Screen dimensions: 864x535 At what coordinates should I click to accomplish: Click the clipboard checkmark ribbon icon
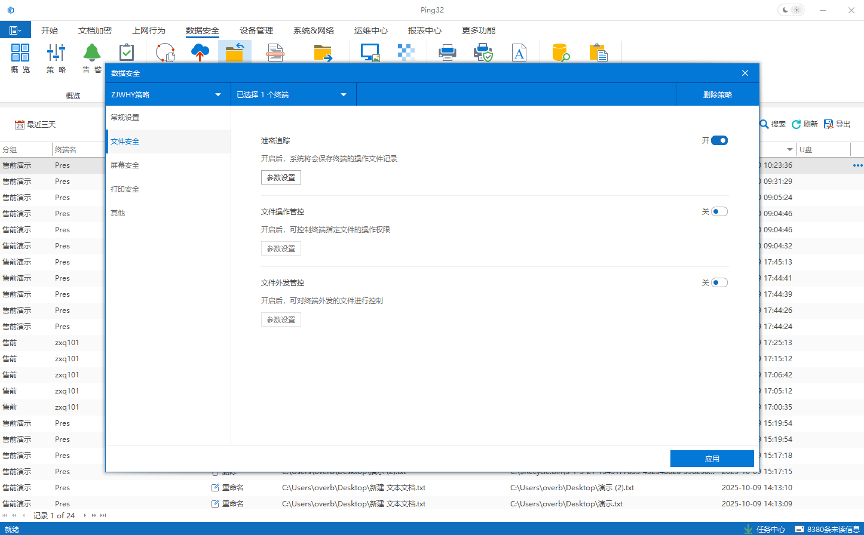[x=127, y=53]
